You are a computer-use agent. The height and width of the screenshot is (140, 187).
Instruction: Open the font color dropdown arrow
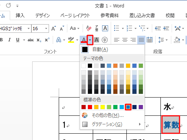[x=90, y=40]
